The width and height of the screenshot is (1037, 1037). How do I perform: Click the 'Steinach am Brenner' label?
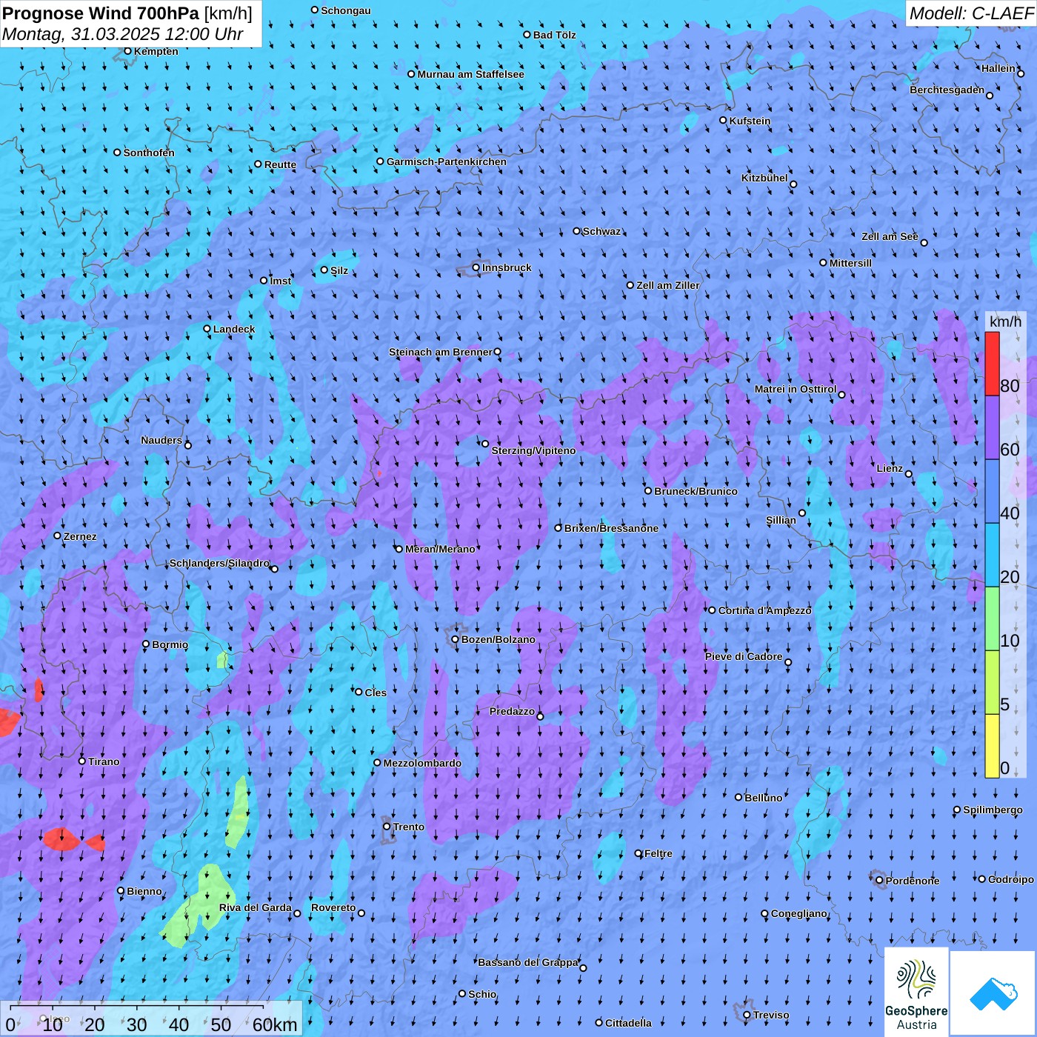click(x=440, y=352)
